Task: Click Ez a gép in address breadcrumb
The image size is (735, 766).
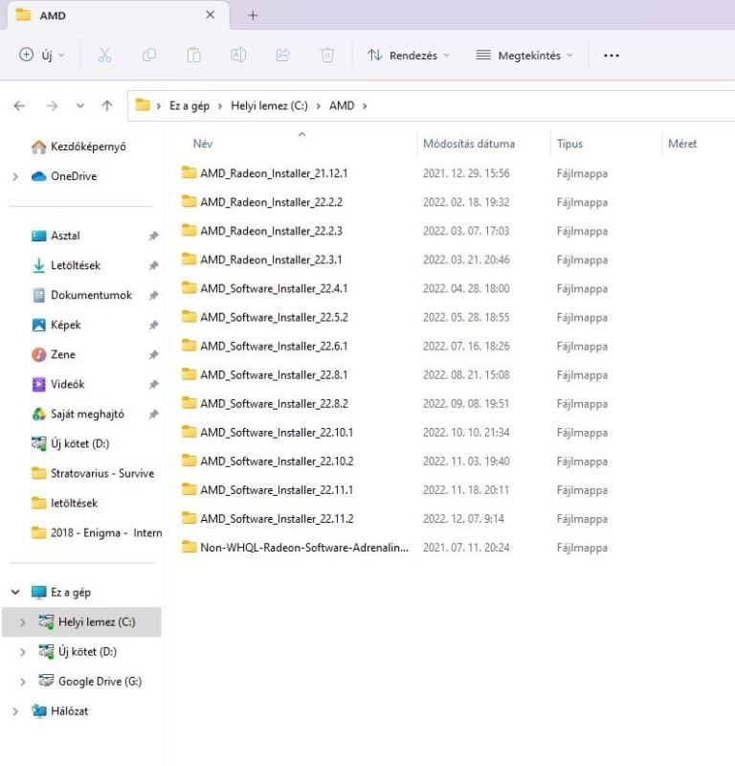Action: (189, 105)
